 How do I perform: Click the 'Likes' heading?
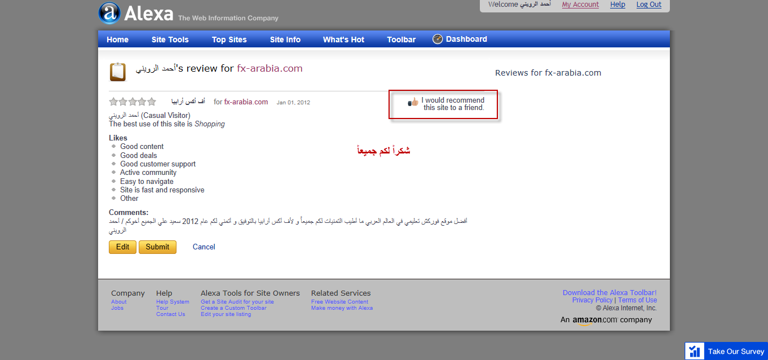[118, 138]
